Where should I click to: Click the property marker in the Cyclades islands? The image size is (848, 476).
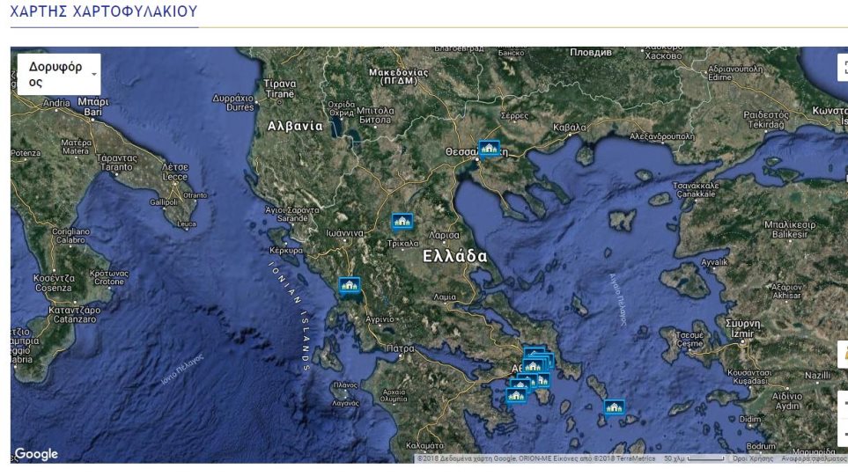click(614, 406)
